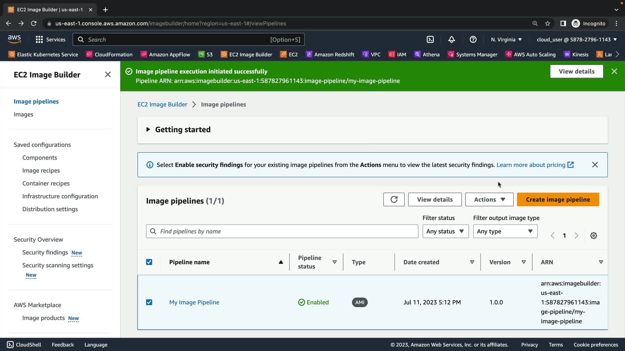Expand the Getting started section
Viewport: 625px width, 351px height.
[x=148, y=129]
